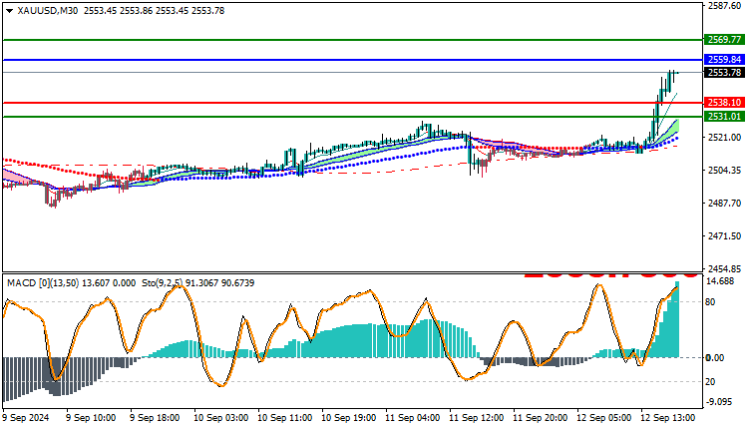Select the 2587.60 price scale value
Screen dimensions: 748x429
pyautogui.click(x=724, y=6)
